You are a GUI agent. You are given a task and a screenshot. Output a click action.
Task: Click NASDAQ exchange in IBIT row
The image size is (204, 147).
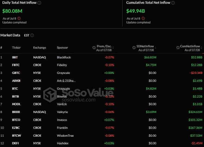pyautogui.click(x=40, y=57)
